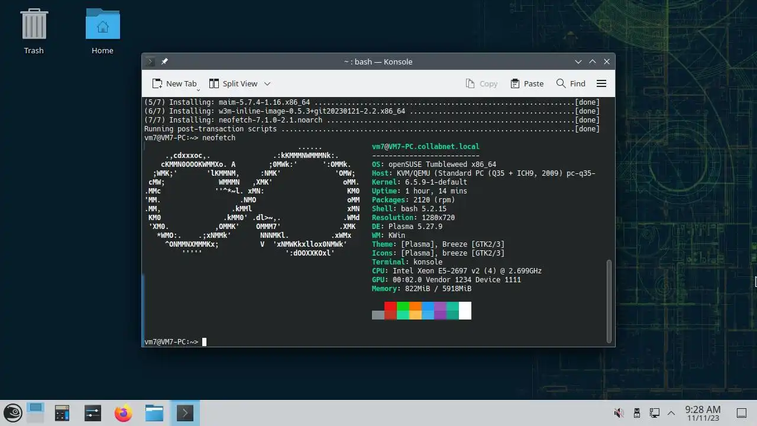The width and height of the screenshot is (757, 426).
Task: Open Dolphin file manager from the taskbar
Action: click(x=154, y=412)
